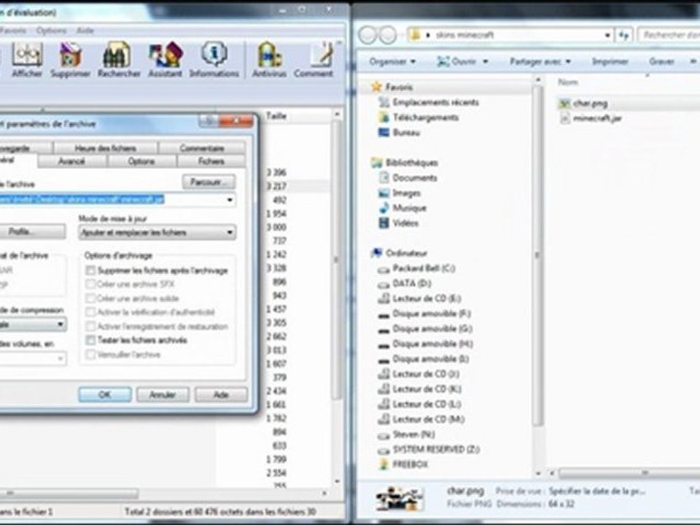Select Emplacements récents in Explorer sidebar

click(x=429, y=102)
